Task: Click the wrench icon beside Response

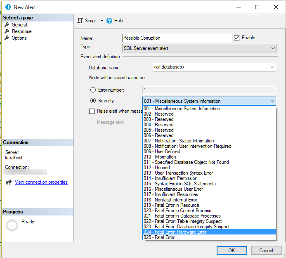Action: tap(7, 31)
